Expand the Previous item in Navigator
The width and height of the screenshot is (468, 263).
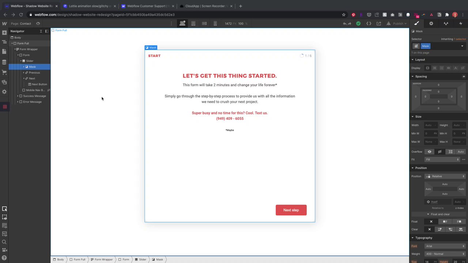coord(24,73)
